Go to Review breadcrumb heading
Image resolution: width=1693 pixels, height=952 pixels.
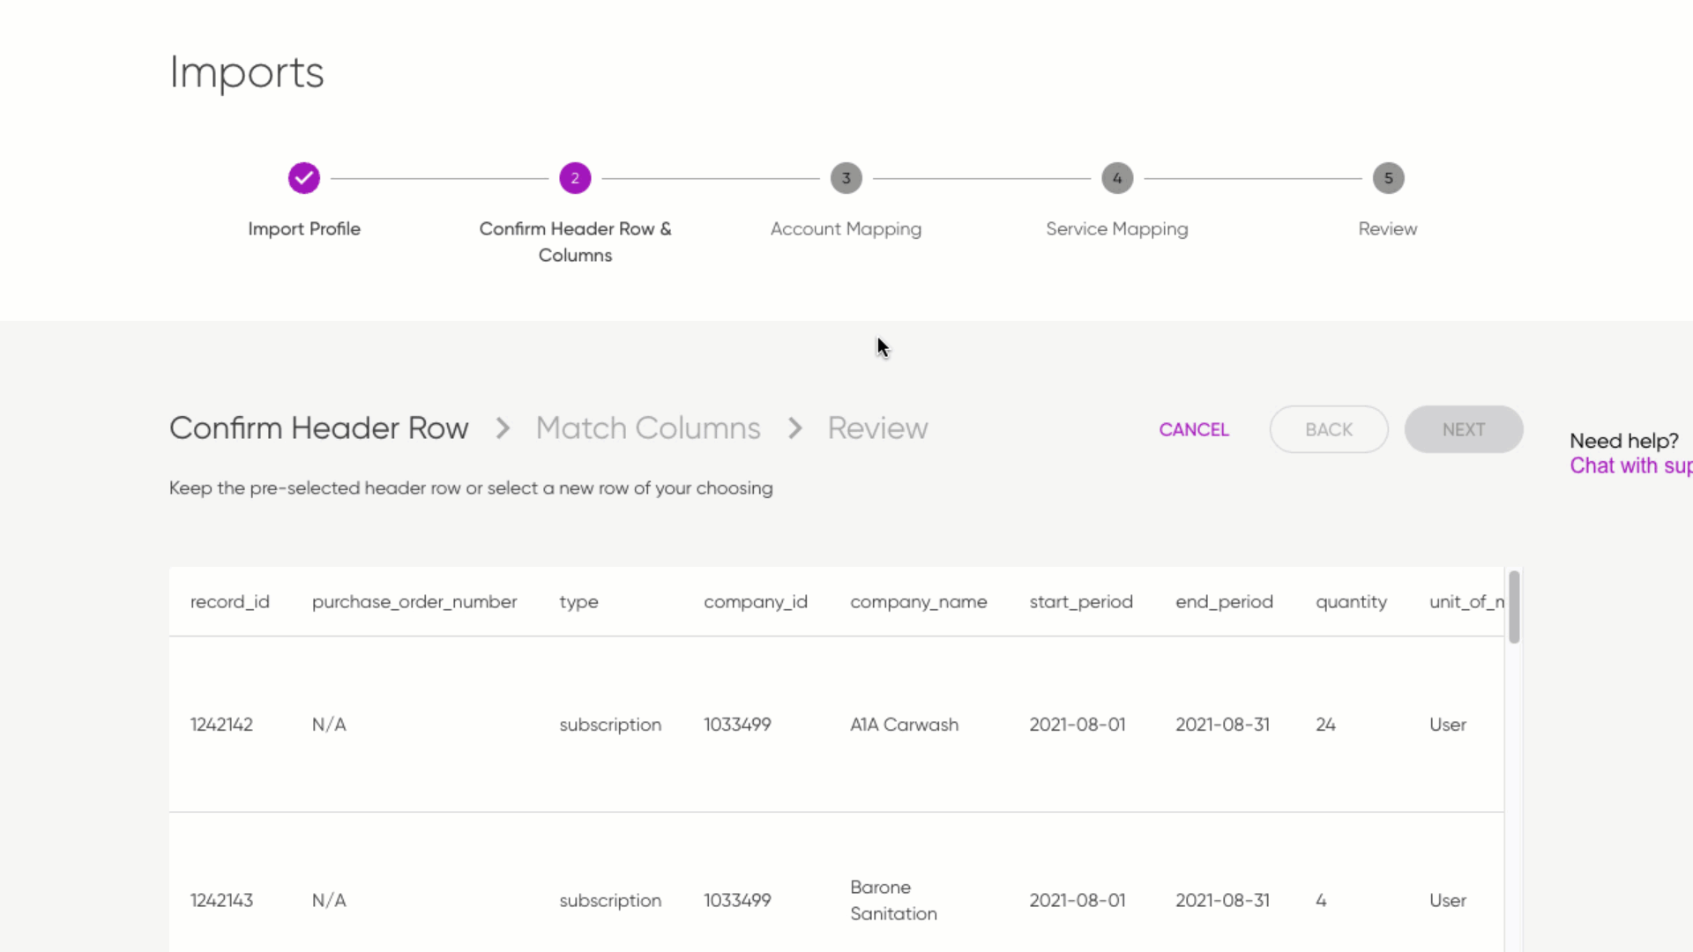coord(877,428)
